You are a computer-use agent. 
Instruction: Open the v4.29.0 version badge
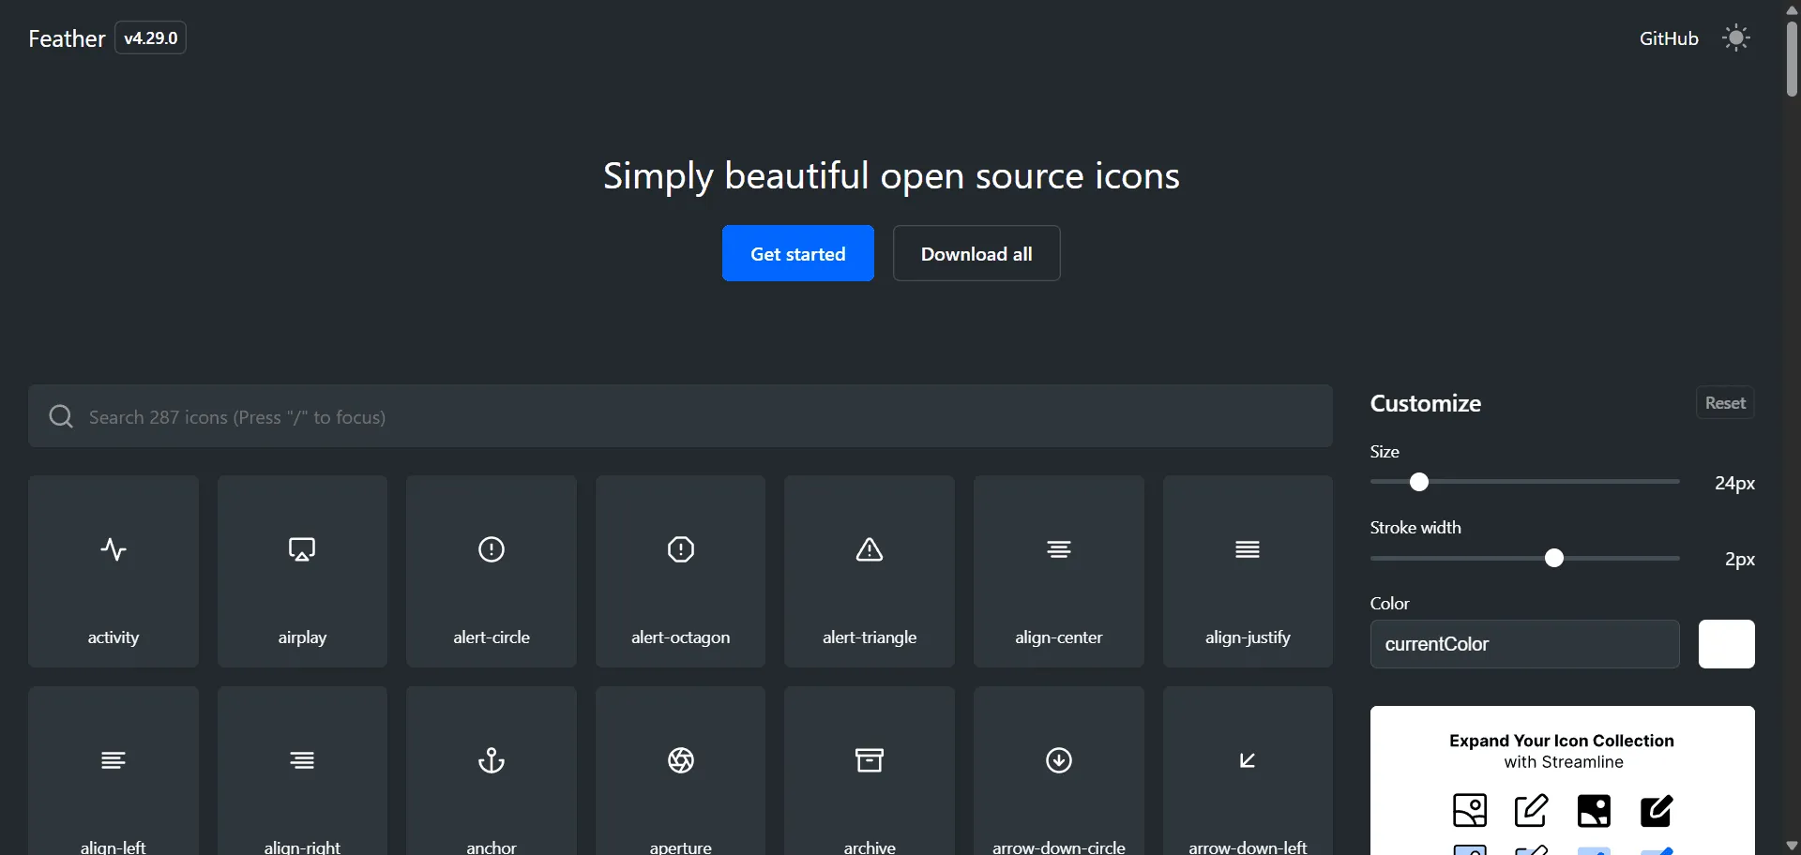150,38
